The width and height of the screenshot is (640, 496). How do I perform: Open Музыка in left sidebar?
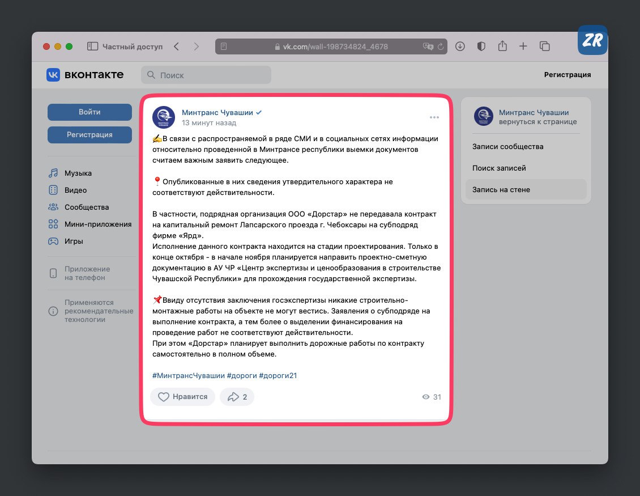[x=78, y=173]
